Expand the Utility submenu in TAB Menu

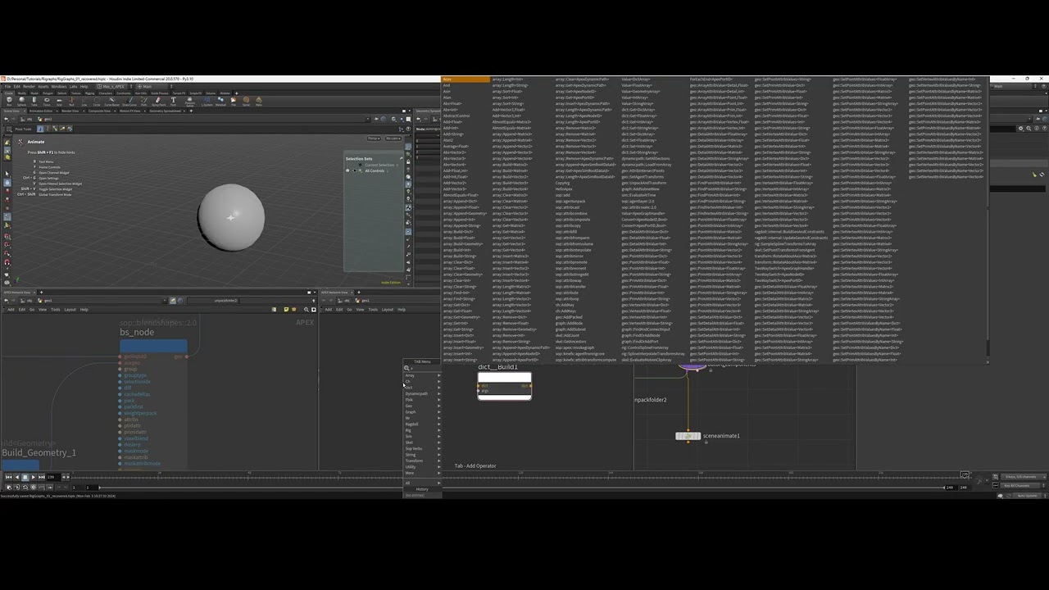[x=422, y=467]
